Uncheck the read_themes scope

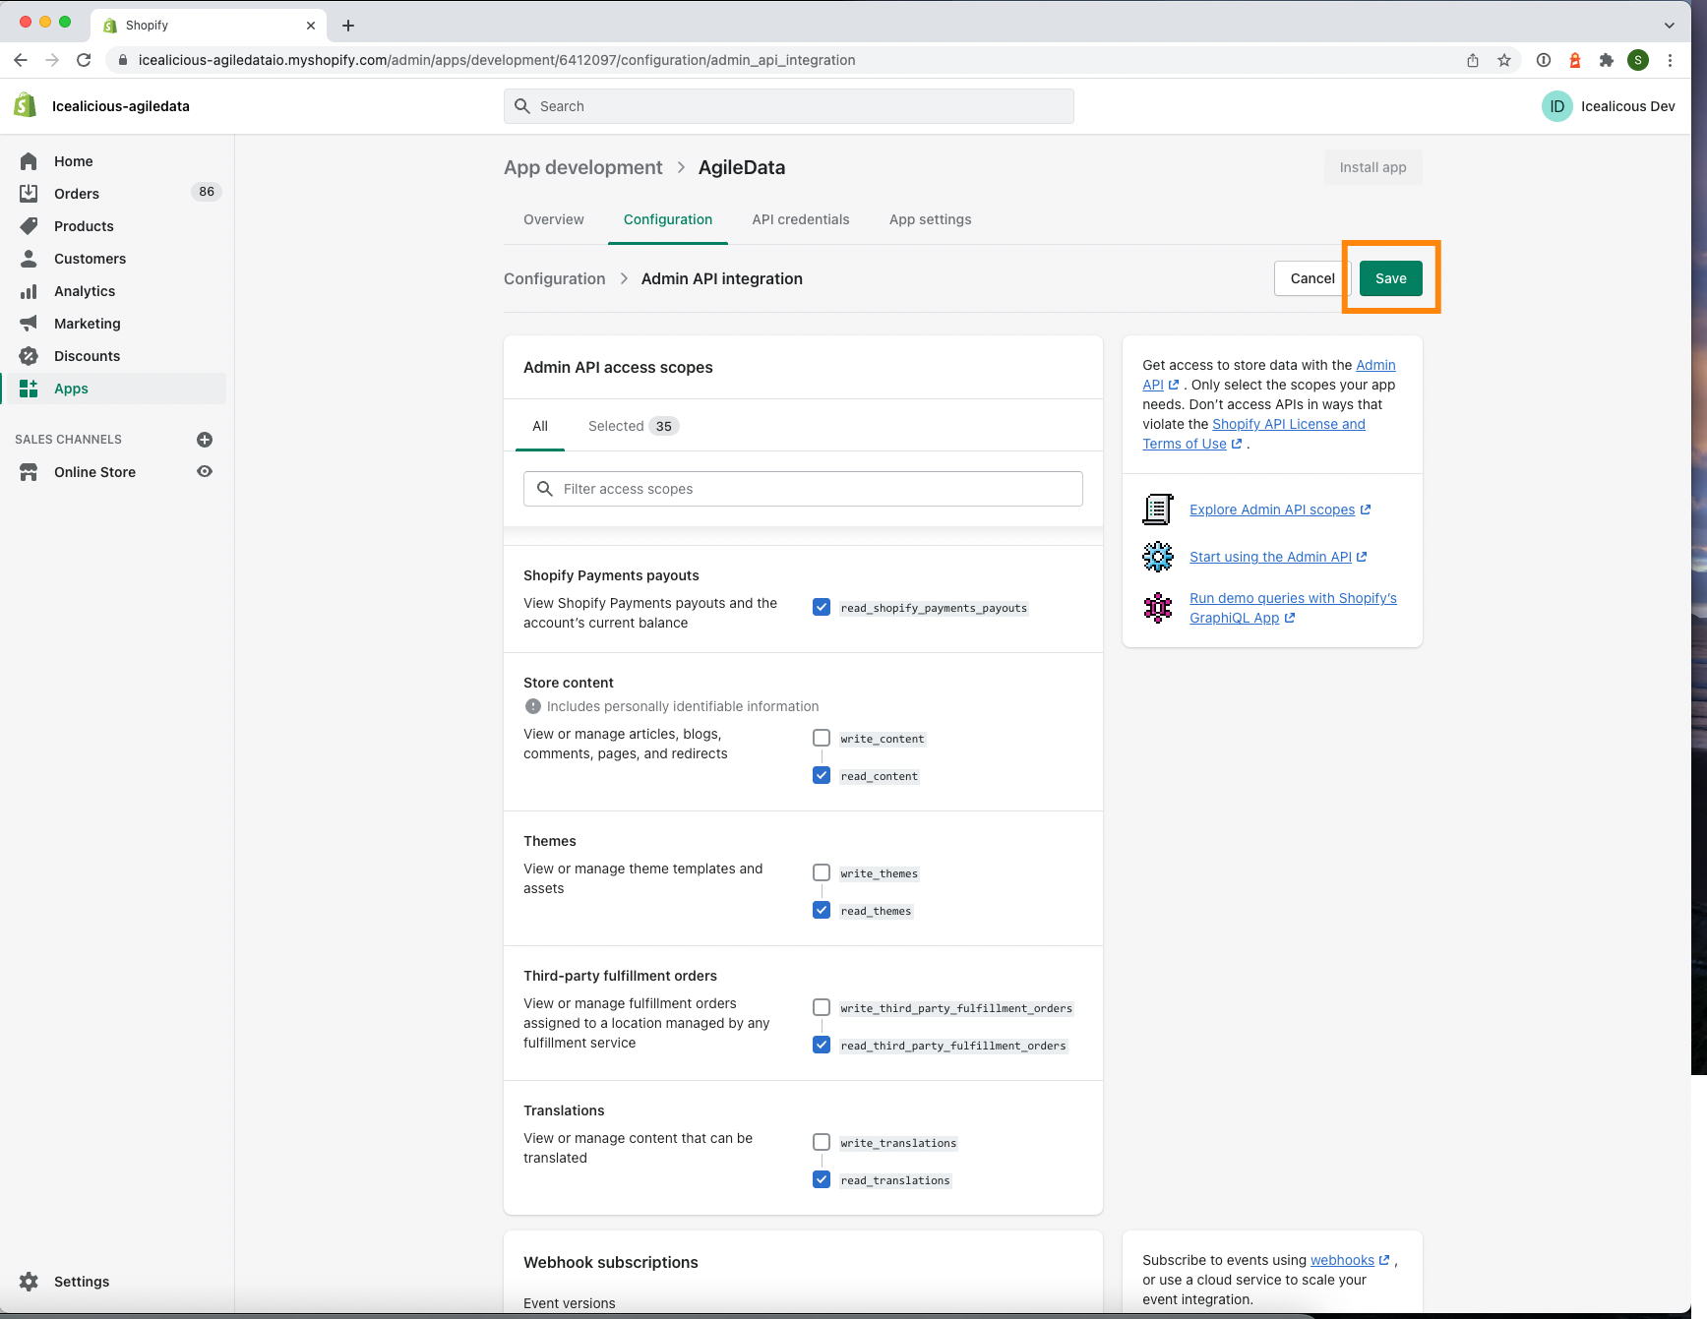pos(822,910)
